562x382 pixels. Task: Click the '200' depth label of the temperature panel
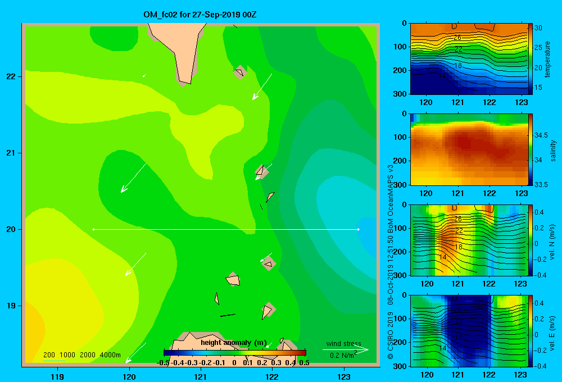[x=401, y=70]
